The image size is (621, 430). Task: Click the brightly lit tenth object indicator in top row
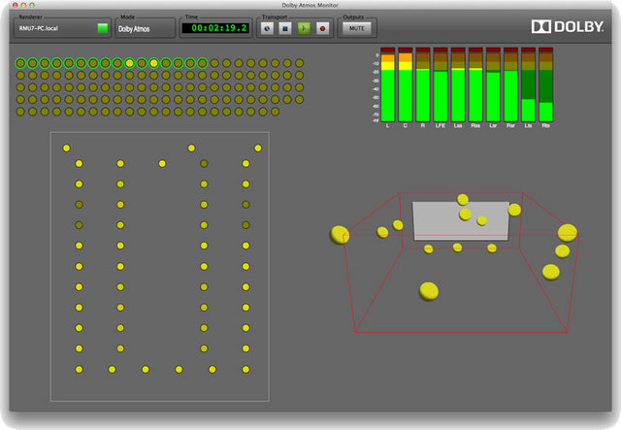click(x=129, y=63)
